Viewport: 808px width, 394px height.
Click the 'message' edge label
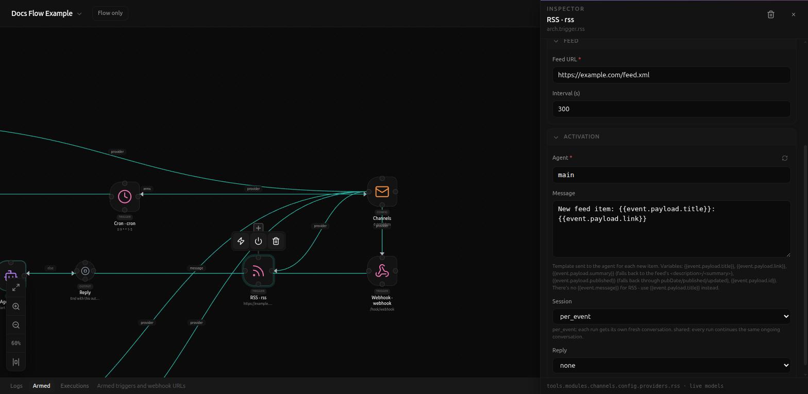196,268
